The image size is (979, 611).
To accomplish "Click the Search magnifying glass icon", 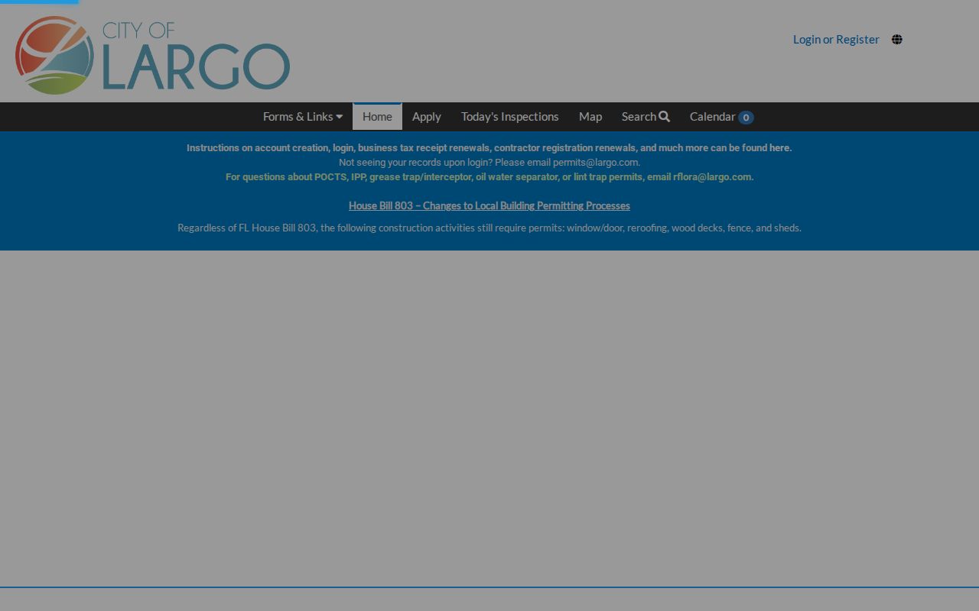I will point(665,117).
